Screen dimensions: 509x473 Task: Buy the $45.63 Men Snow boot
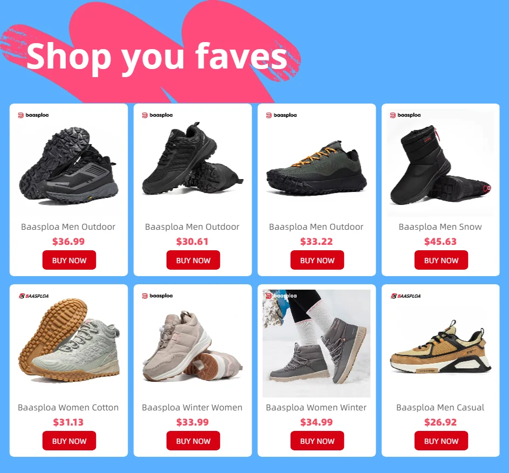click(x=441, y=260)
